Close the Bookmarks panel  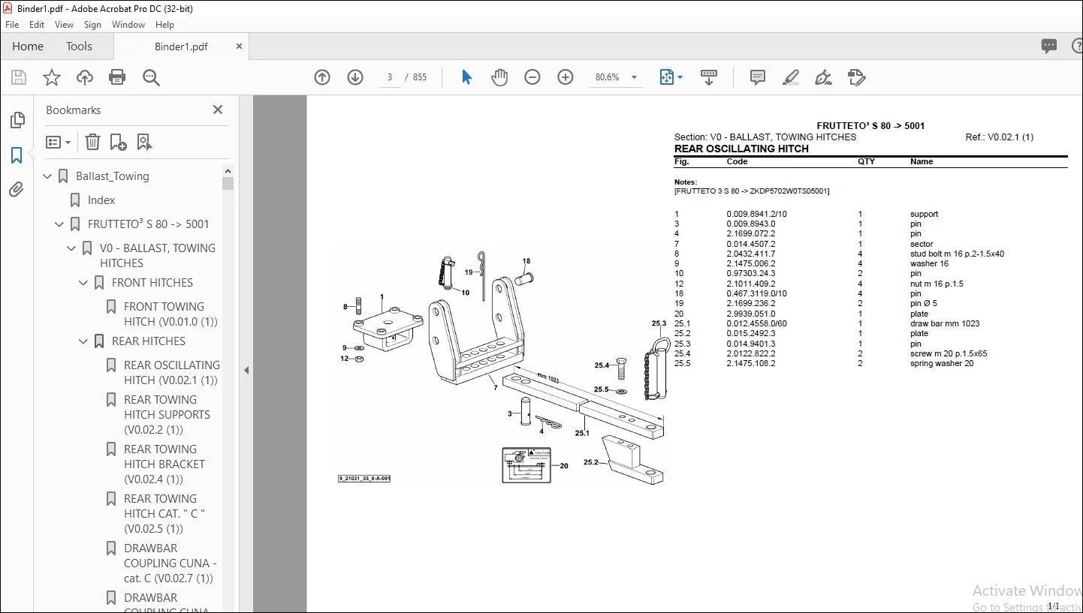(x=218, y=110)
